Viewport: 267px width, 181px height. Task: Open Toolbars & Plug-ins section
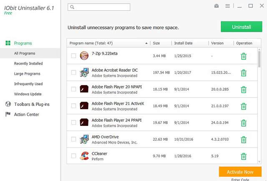click(x=32, y=104)
